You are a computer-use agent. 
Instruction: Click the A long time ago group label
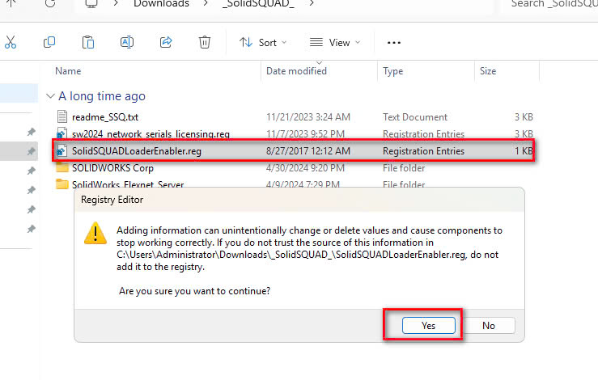tap(102, 96)
